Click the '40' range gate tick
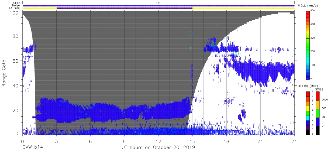Viewport: 331px width, 153px height. pos(16,86)
